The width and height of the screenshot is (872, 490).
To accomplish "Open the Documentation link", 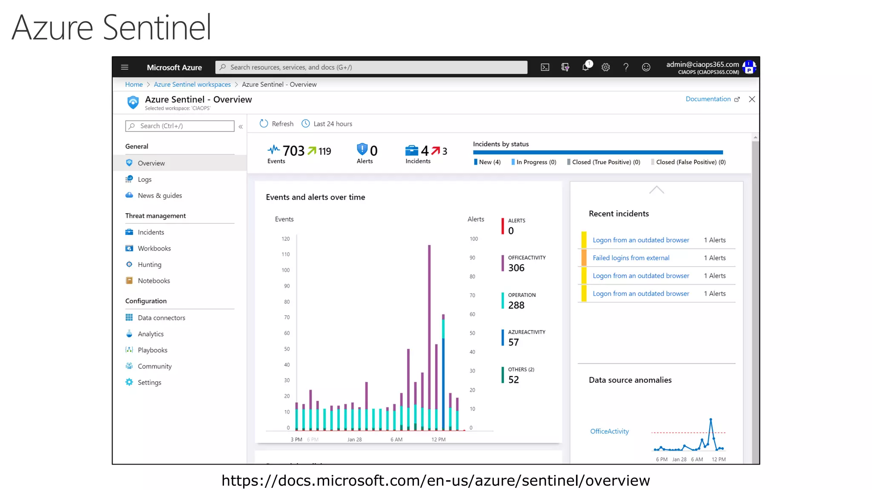I will 708,99.
